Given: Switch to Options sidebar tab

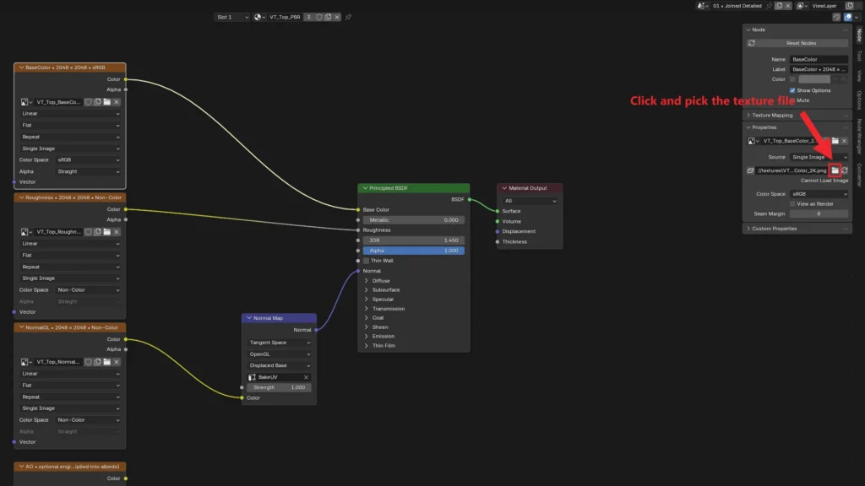Looking at the screenshot, I should pyautogui.click(x=859, y=100).
